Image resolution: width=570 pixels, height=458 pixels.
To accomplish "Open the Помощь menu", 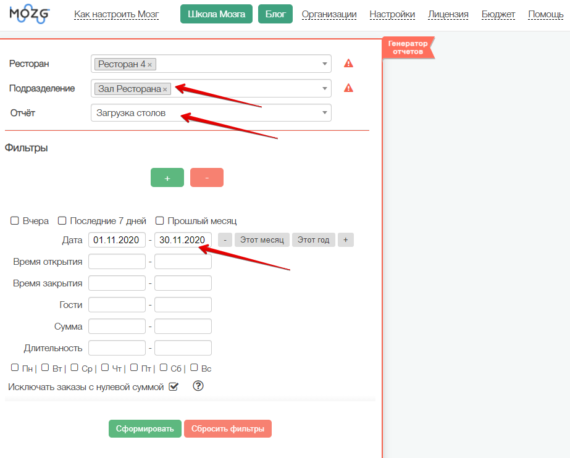I will click(546, 14).
